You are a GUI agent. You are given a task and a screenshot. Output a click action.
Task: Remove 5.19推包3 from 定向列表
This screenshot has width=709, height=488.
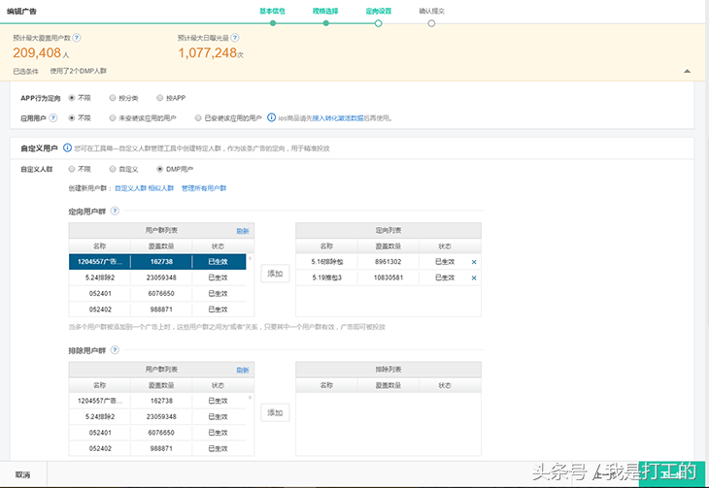click(x=474, y=277)
